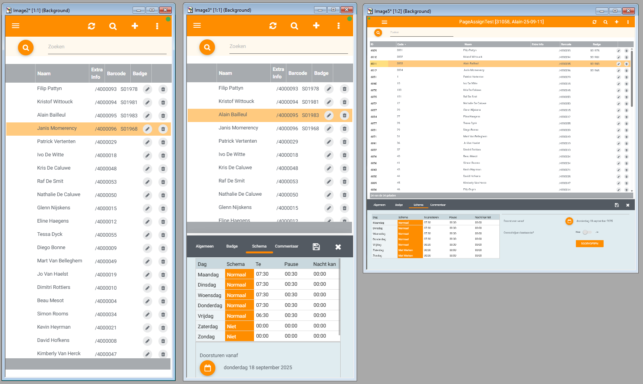This screenshot has width=643, height=384.
Task: Select Vrijdag Normaal schema cell in Image3
Action: pos(239,316)
